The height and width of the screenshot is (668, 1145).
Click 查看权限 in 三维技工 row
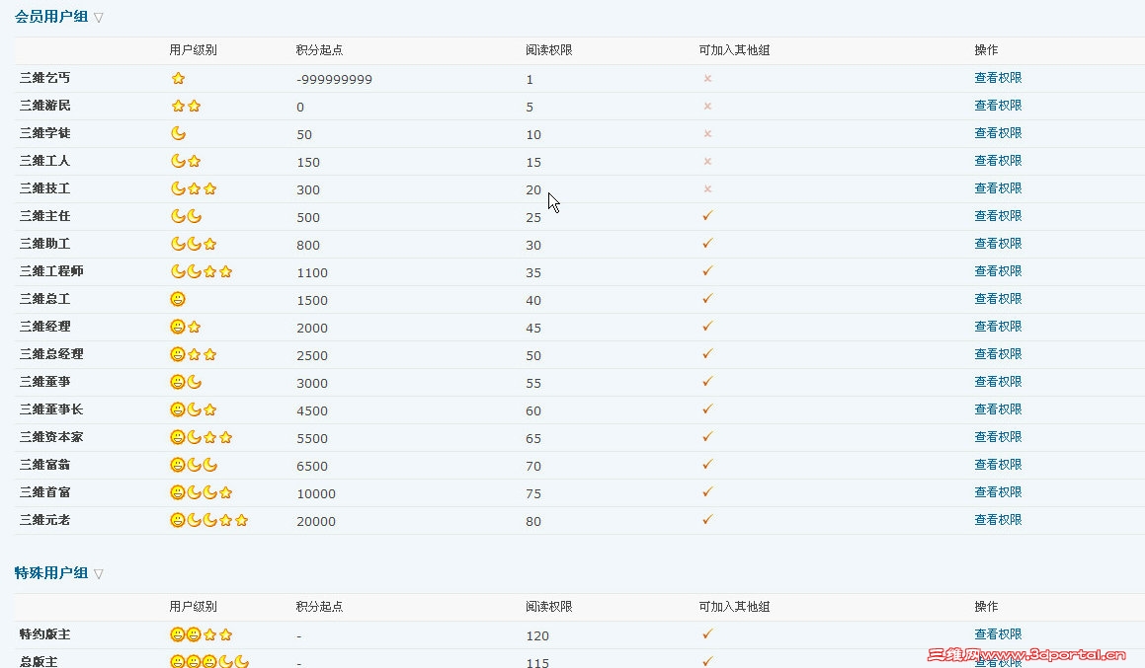coord(998,188)
